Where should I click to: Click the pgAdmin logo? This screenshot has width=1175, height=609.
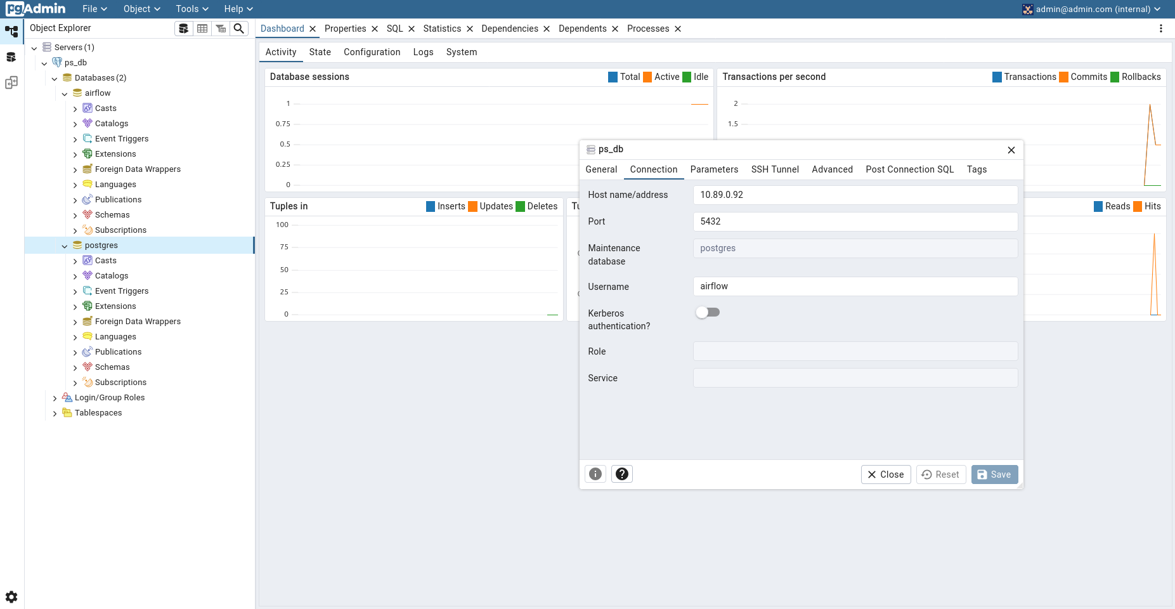[36, 9]
